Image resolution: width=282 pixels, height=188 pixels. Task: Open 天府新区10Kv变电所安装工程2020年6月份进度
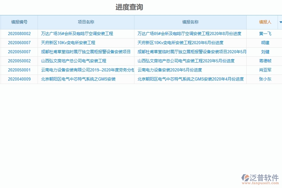180,43
